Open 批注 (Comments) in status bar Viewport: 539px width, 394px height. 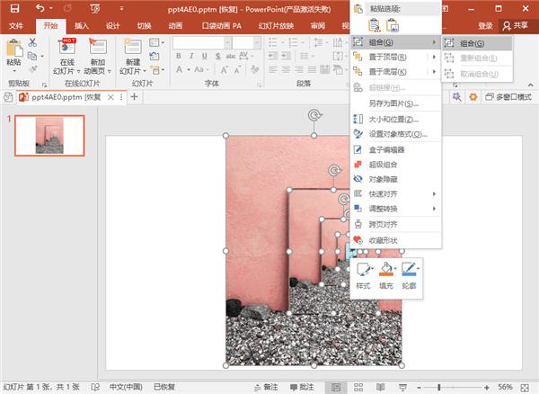[x=302, y=388]
